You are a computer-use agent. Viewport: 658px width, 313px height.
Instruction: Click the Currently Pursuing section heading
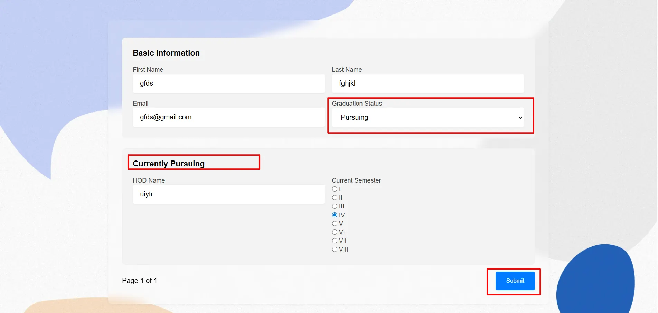[x=169, y=164]
